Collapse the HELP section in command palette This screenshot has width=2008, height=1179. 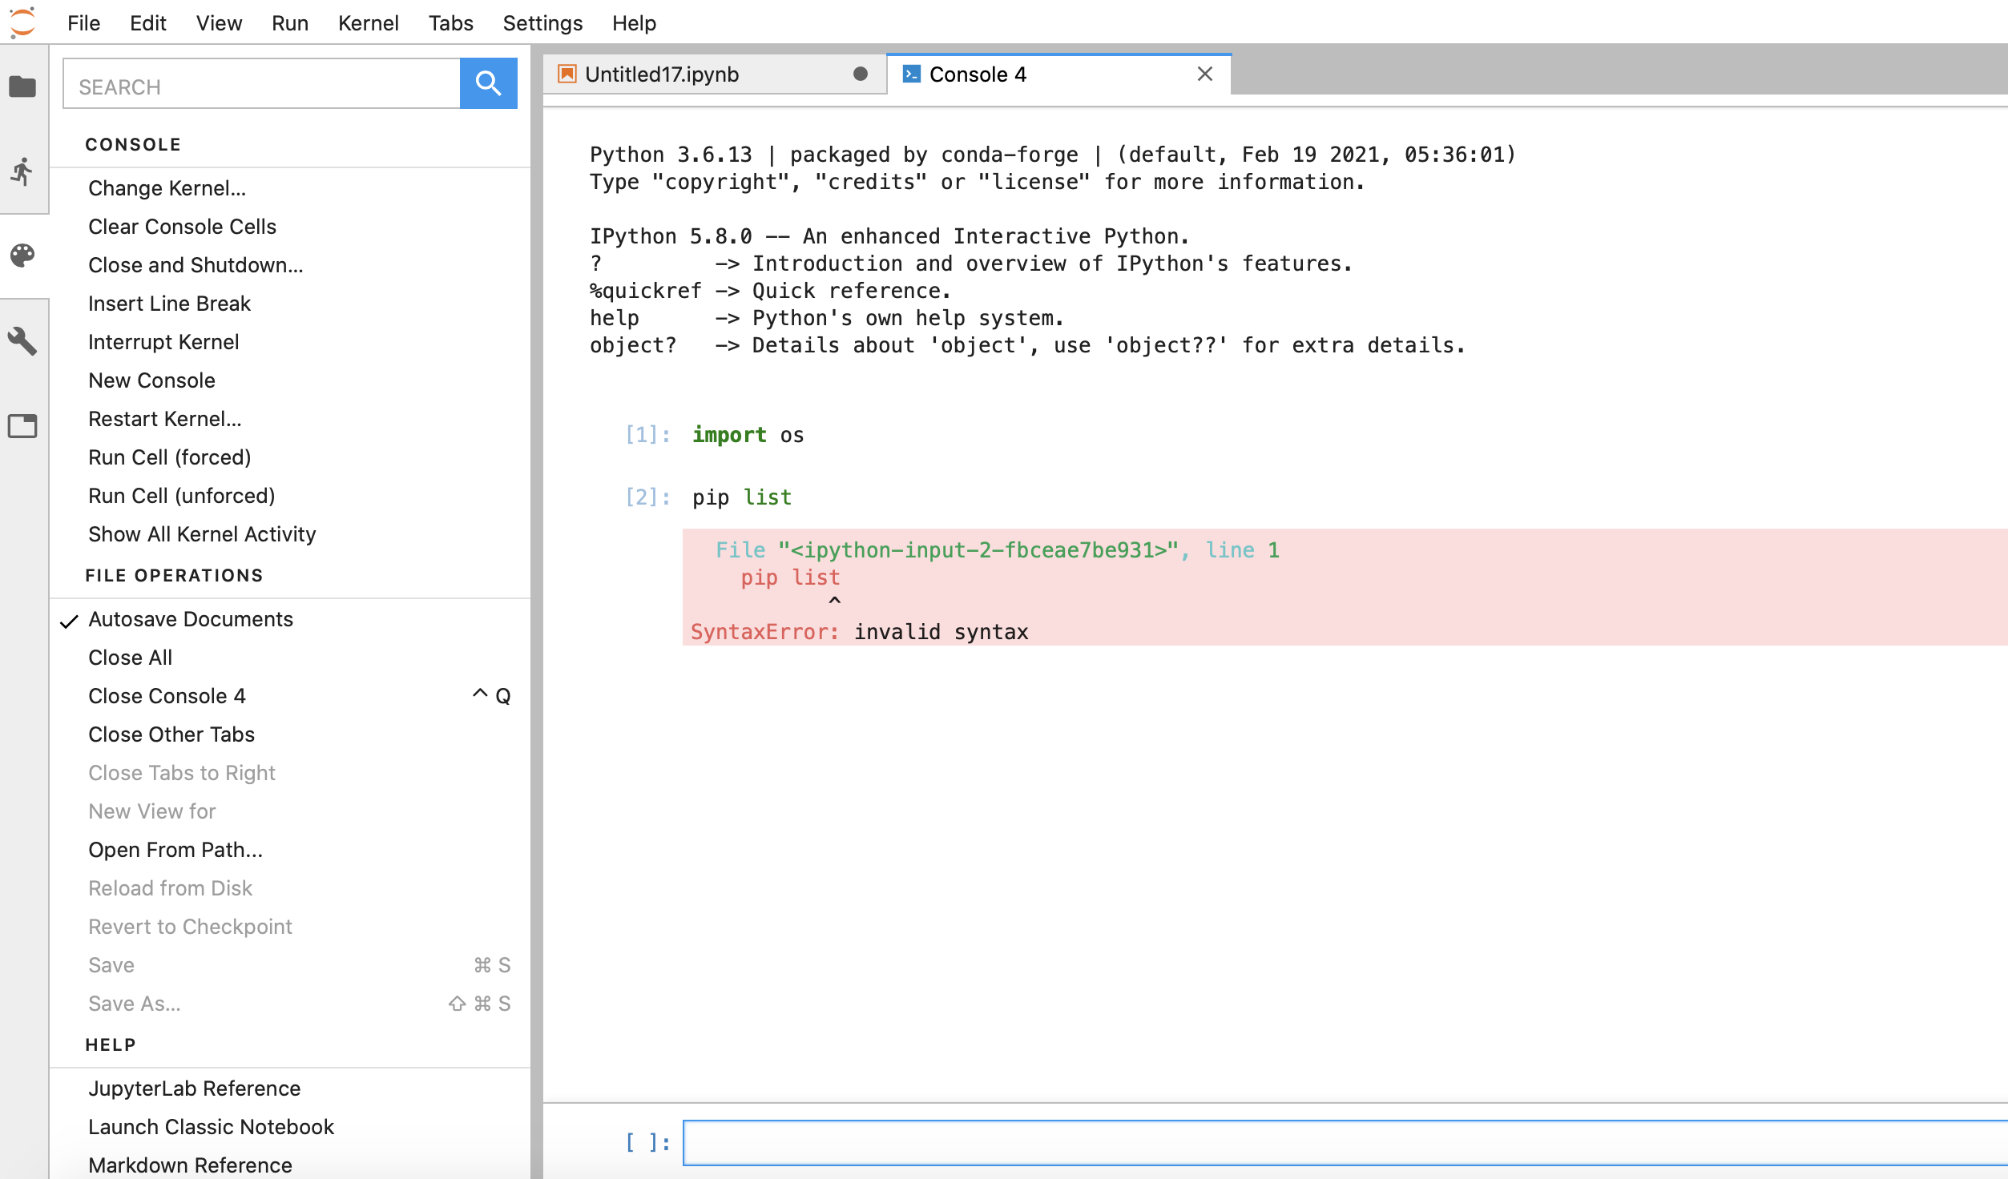(x=111, y=1044)
